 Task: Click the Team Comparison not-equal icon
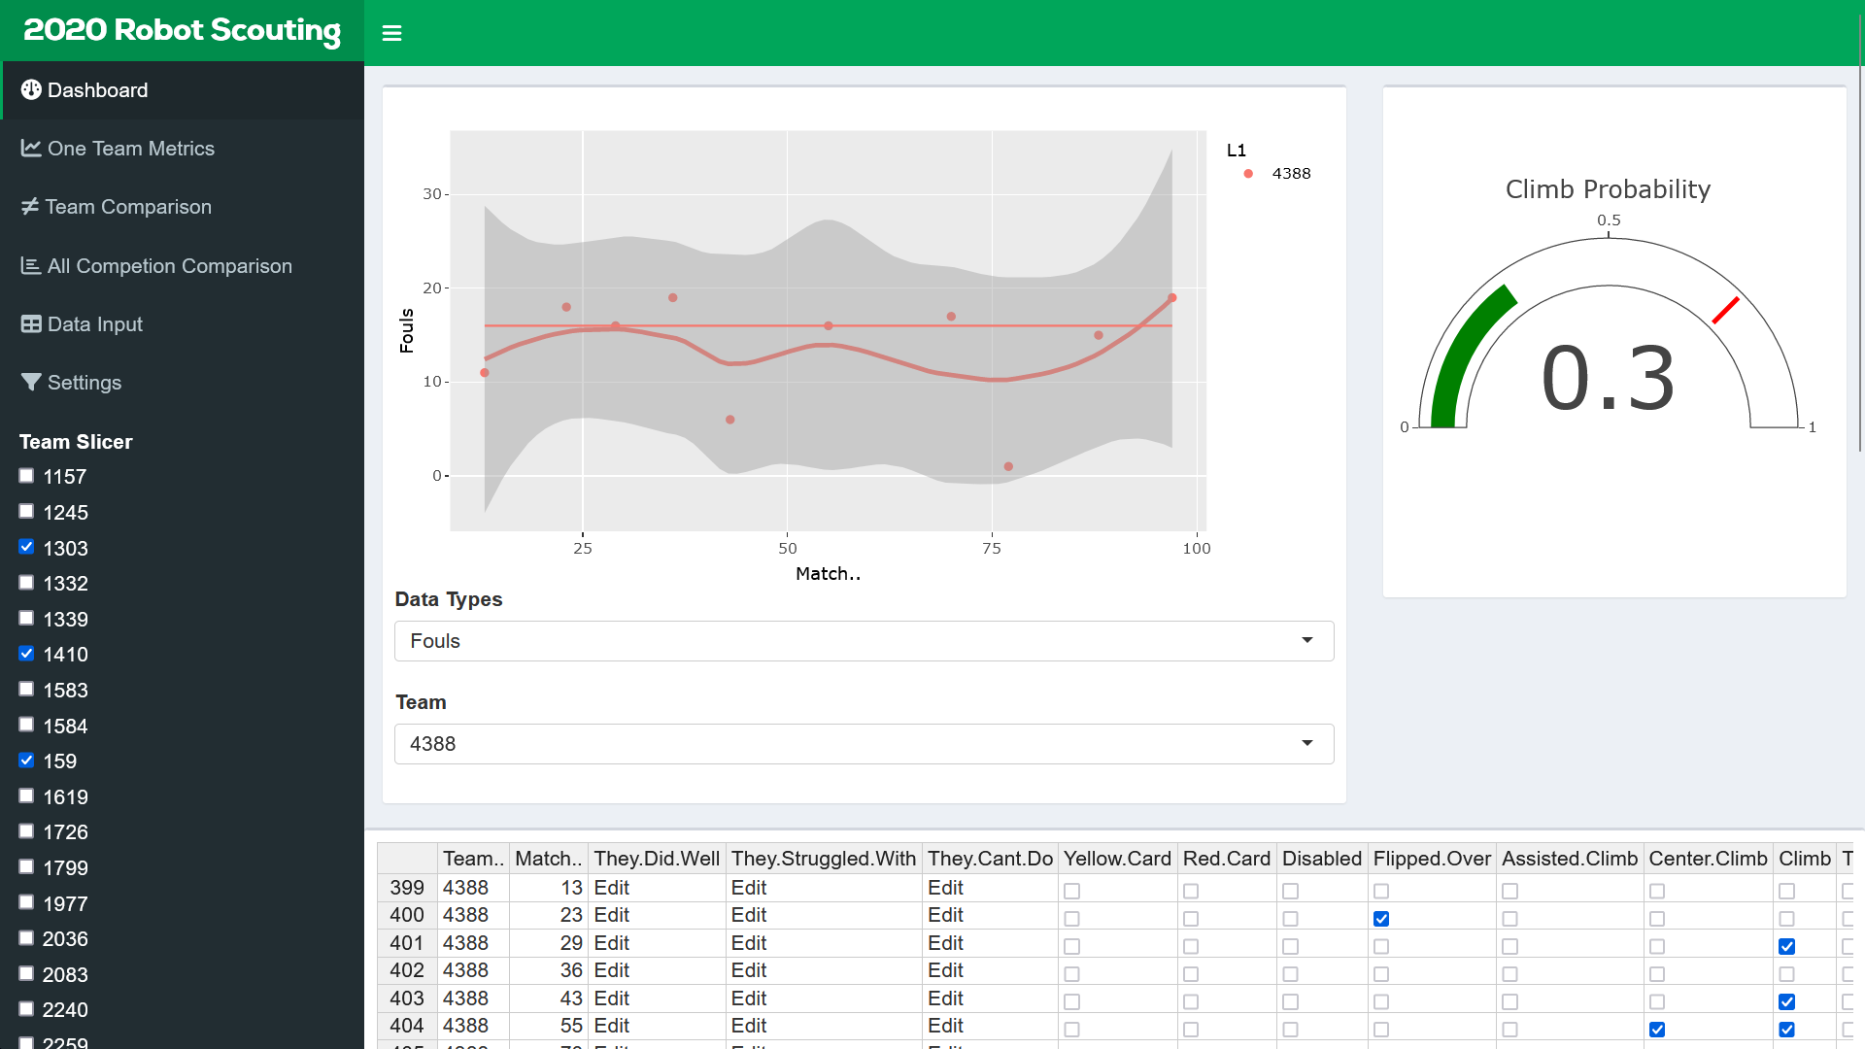(30, 207)
